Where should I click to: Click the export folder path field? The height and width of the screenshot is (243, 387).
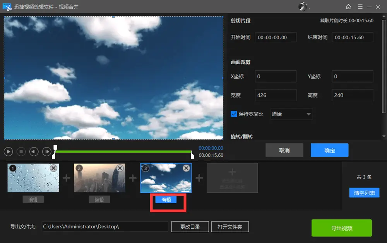(105, 226)
